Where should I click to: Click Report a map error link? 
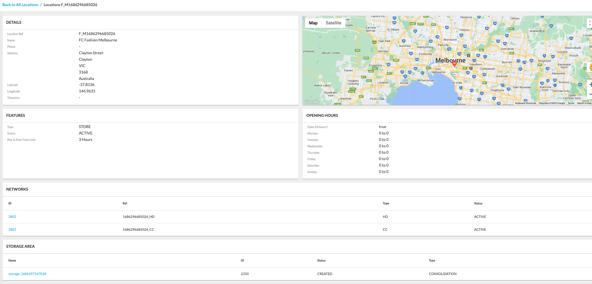point(584,103)
